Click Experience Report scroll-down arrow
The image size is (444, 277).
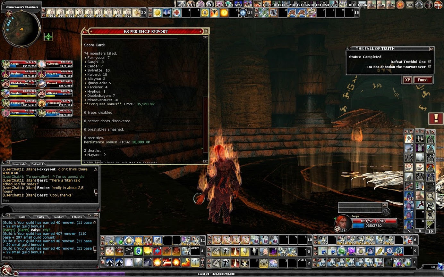coord(206,161)
